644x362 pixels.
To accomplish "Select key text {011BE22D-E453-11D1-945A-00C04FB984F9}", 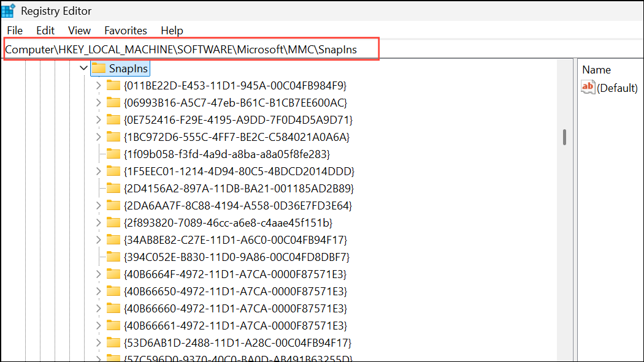I will click(x=236, y=85).
